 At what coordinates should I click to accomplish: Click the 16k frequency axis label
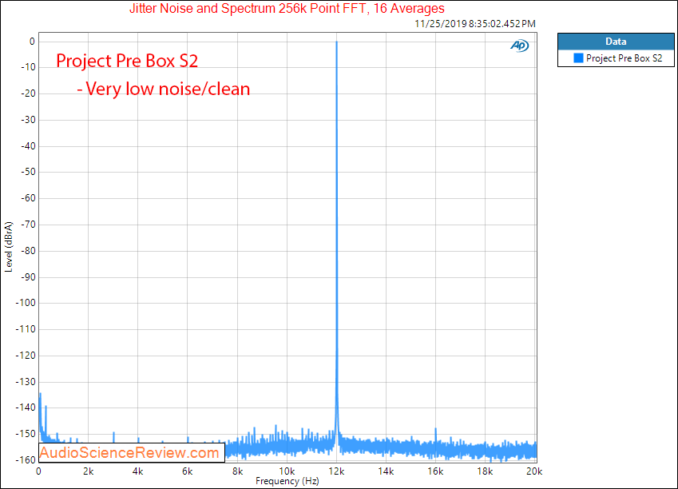tap(435, 471)
